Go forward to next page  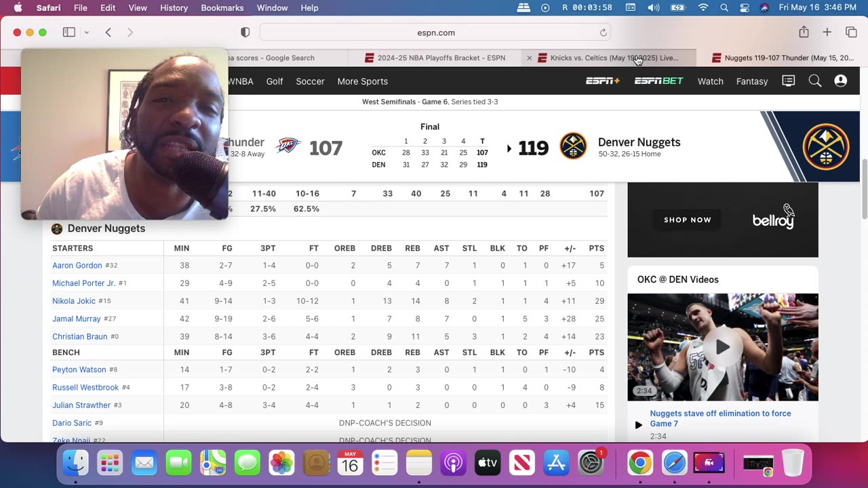pyautogui.click(x=130, y=33)
